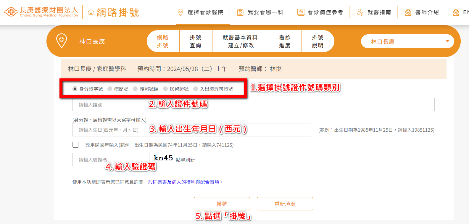Click the white hospital pin icon beside 林口長庚
469x224 pixels.
point(62,41)
